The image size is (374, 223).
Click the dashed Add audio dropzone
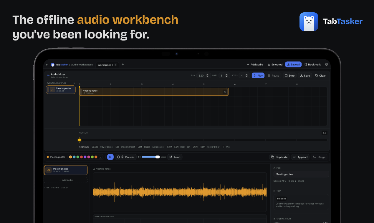click(66, 180)
